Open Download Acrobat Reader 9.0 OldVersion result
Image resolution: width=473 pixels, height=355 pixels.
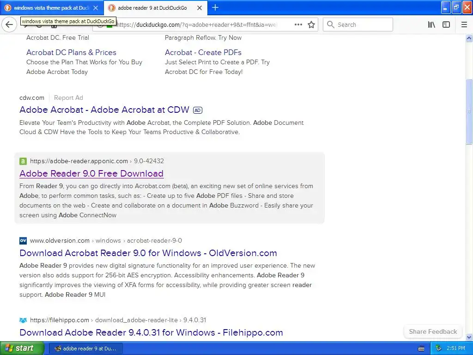click(x=148, y=253)
